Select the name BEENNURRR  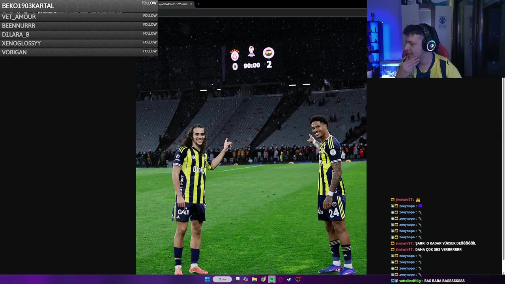click(x=19, y=26)
